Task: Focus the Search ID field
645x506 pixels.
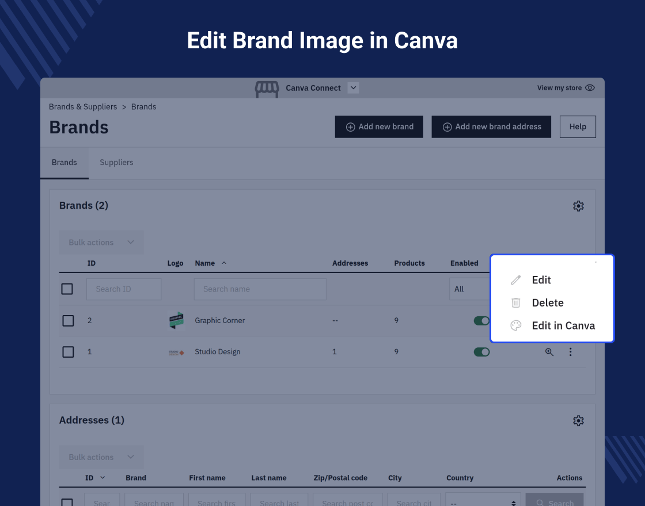Action: tap(124, 289)
